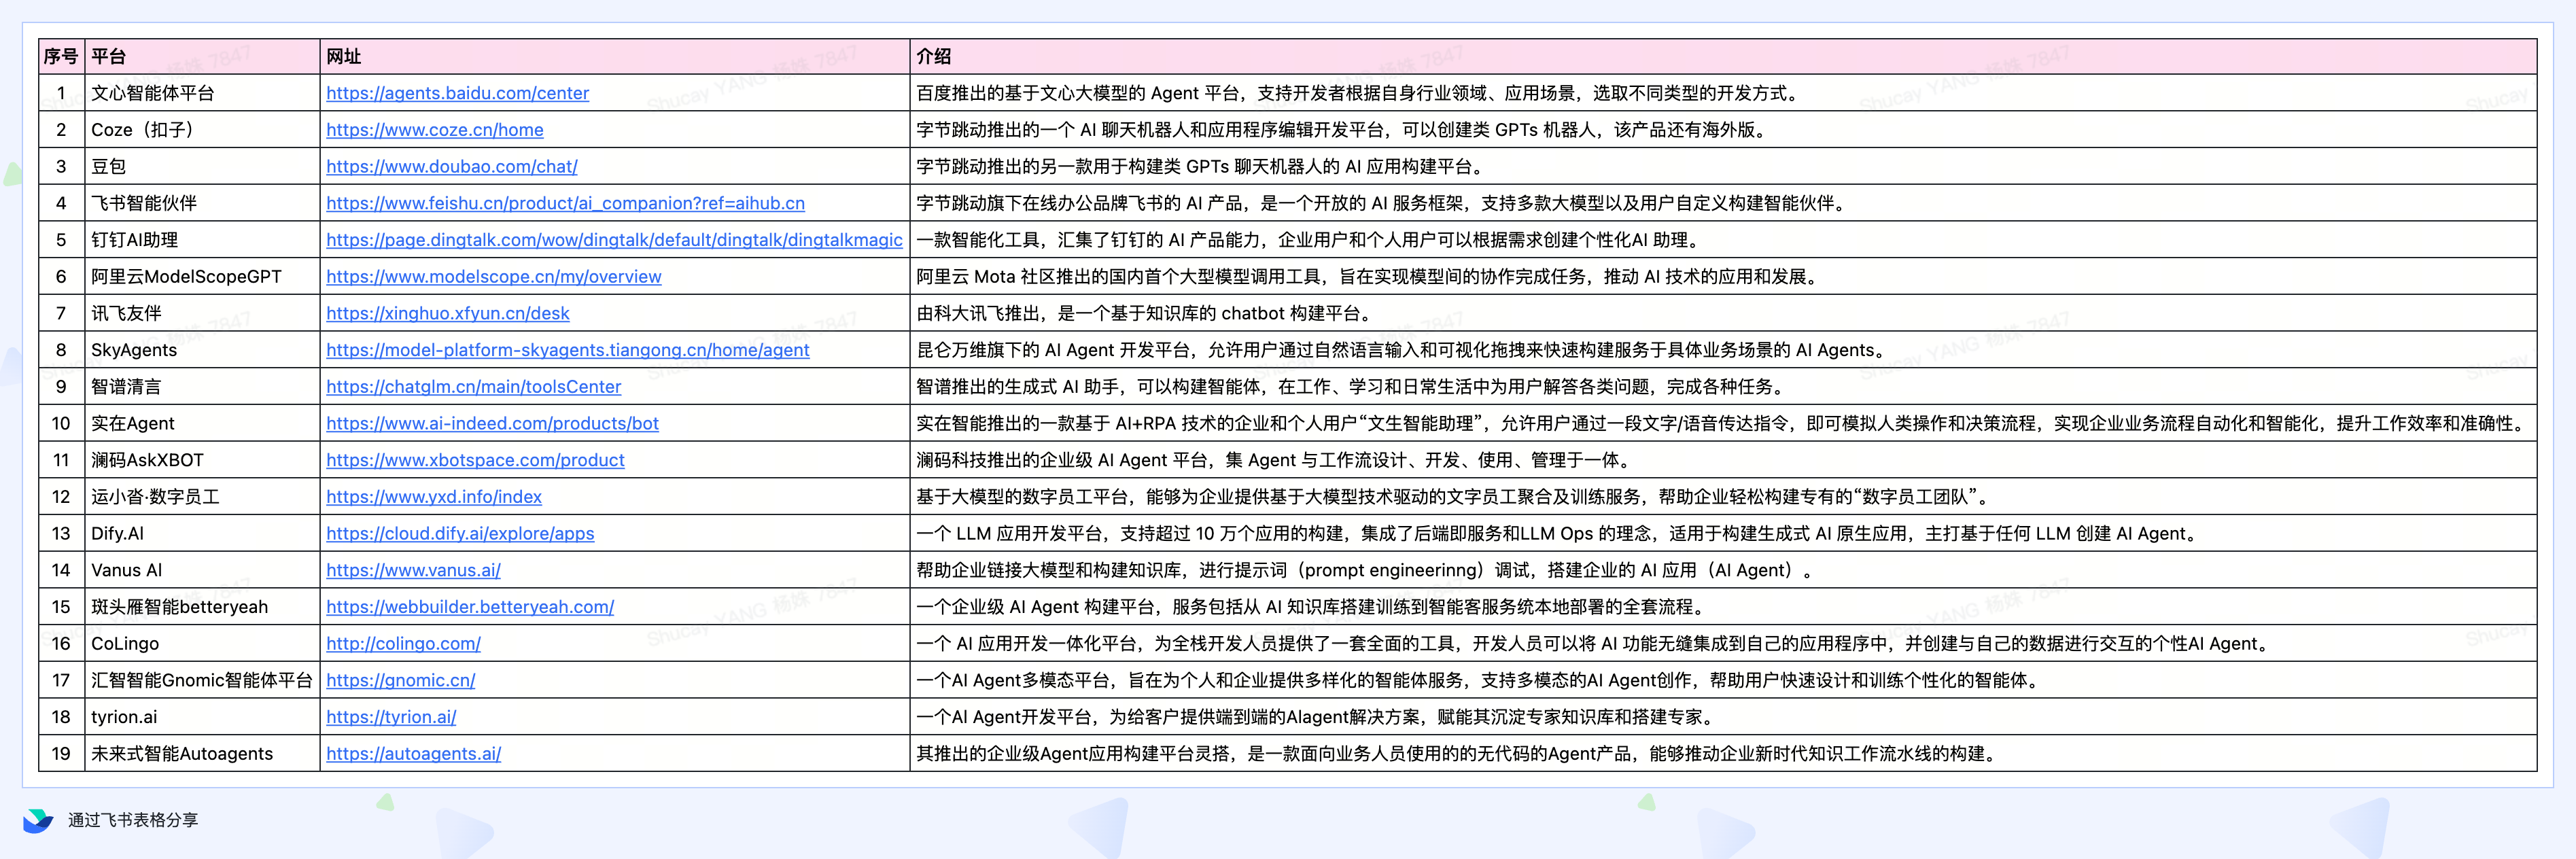Select the tyrion.ai platform name cell

[x=202, y=717]
